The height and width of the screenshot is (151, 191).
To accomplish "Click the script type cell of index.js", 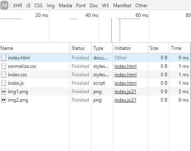I will (99, 83).
